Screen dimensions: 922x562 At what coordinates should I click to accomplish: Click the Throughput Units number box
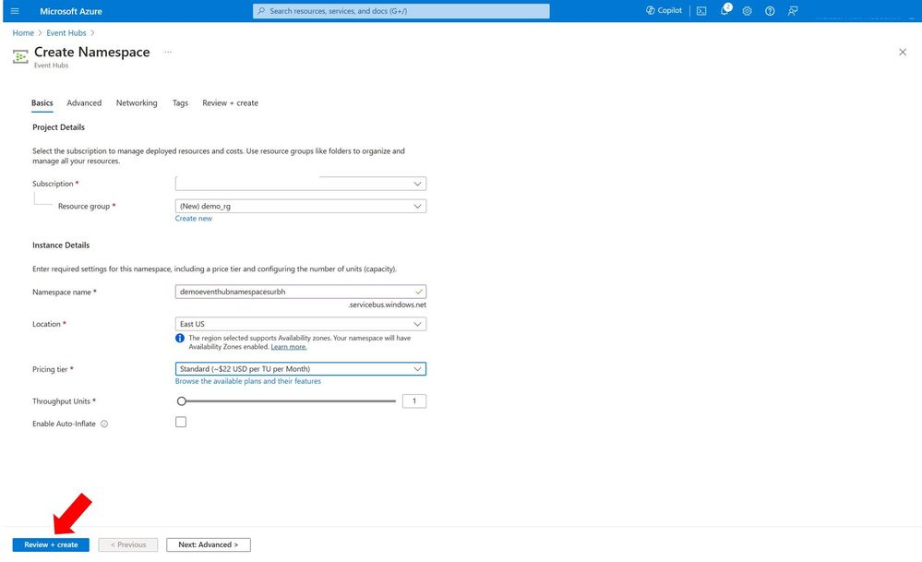coord(414,401)
